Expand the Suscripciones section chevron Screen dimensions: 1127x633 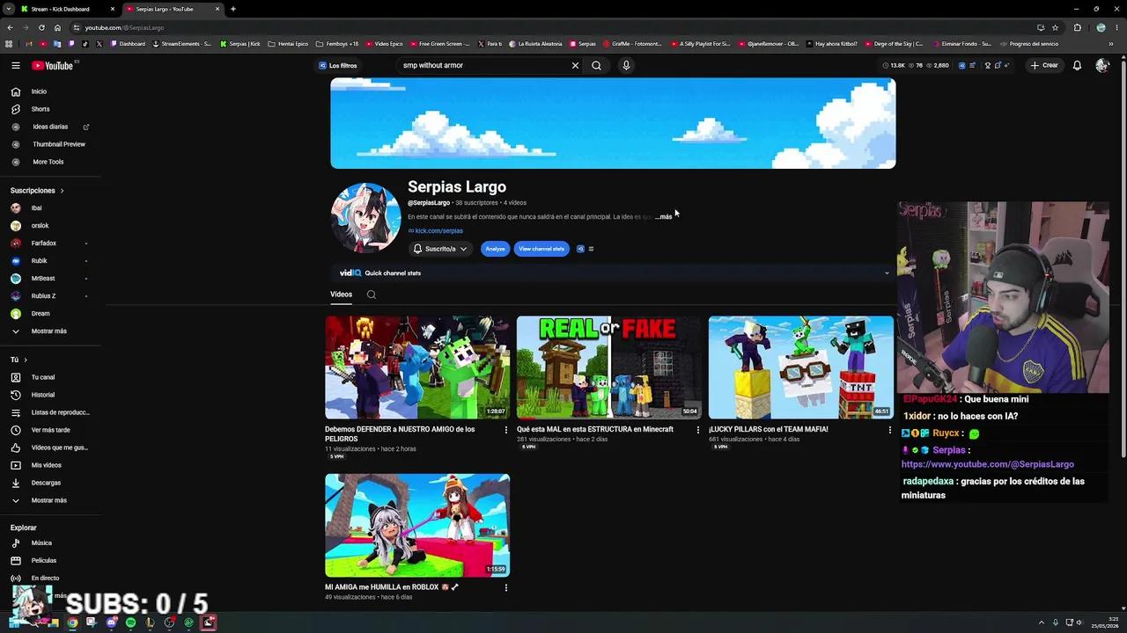click(62, 191)
